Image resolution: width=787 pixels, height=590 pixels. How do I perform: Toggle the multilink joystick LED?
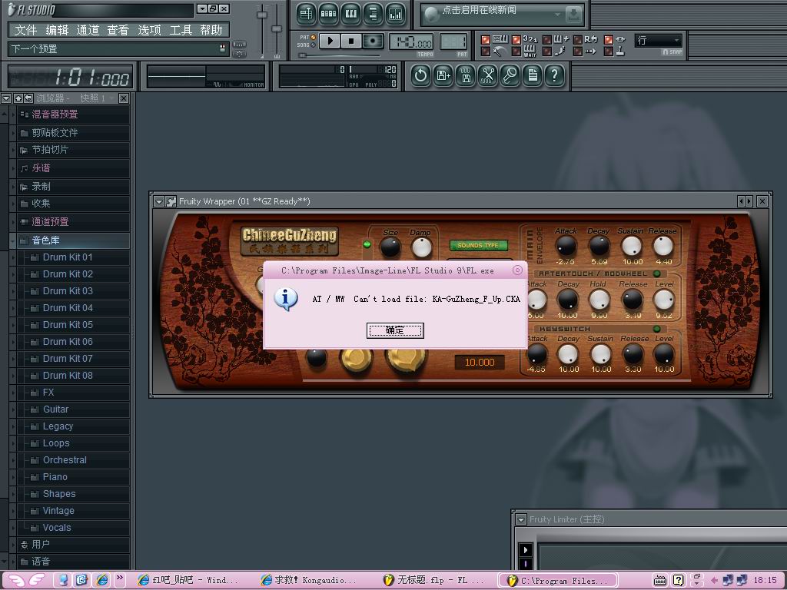pyautogui.click(x=609, y=51)
